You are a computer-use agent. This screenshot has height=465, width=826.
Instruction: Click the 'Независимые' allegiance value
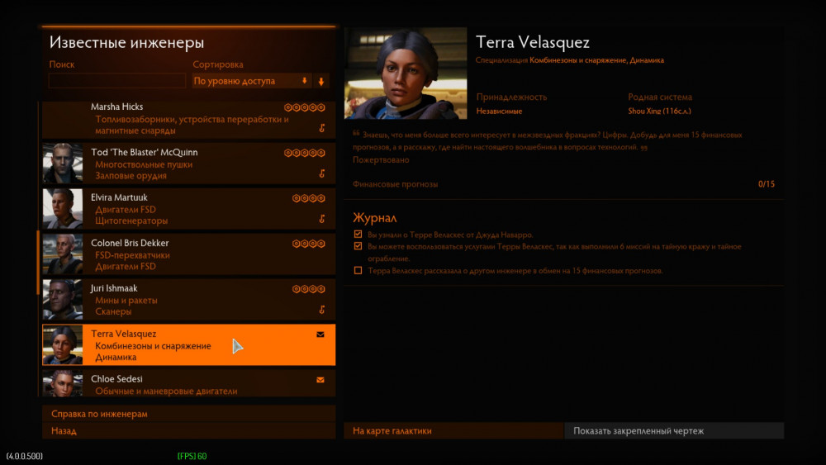pyautogui.click(x=500, y=112)
